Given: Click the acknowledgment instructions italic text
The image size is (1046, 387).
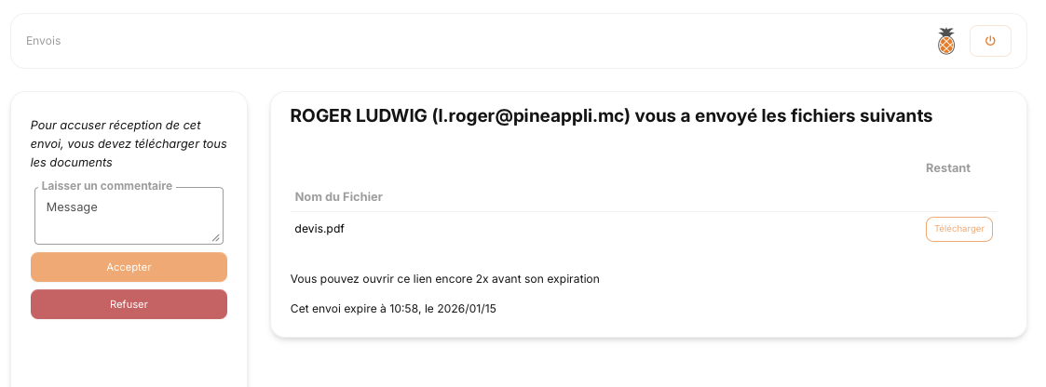Looking at the screenshot, I should click(x=129, y=143).
